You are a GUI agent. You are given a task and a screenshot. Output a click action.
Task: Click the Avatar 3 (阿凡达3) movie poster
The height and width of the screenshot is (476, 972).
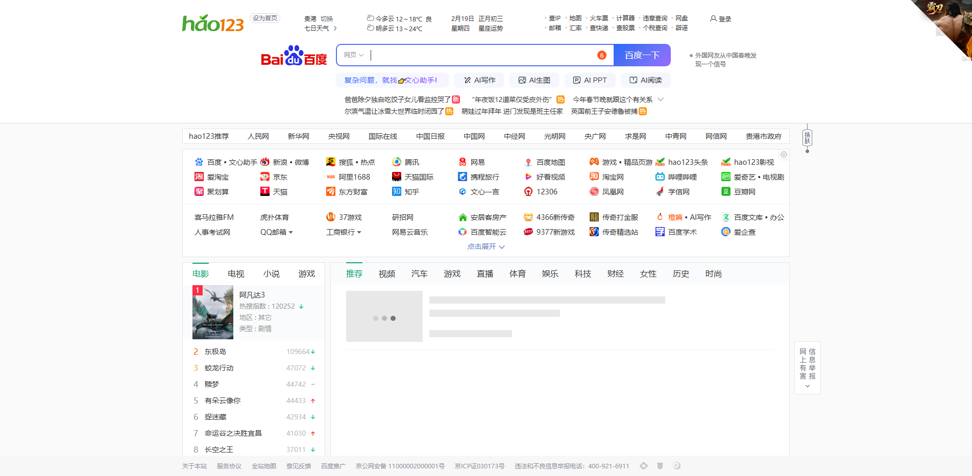212,312
